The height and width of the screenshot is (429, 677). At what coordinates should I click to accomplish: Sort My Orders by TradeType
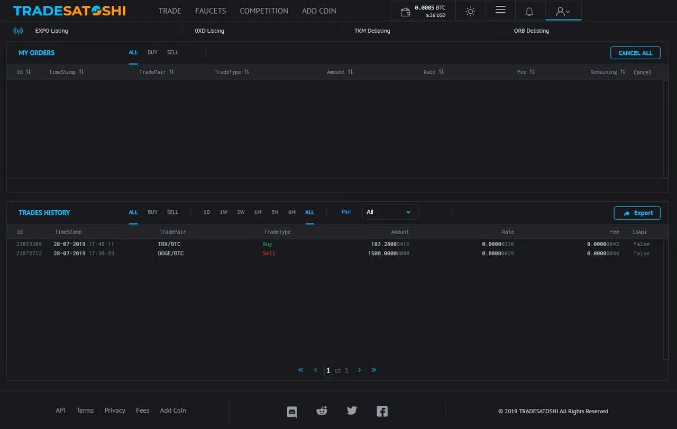click(x=232, y=72)
